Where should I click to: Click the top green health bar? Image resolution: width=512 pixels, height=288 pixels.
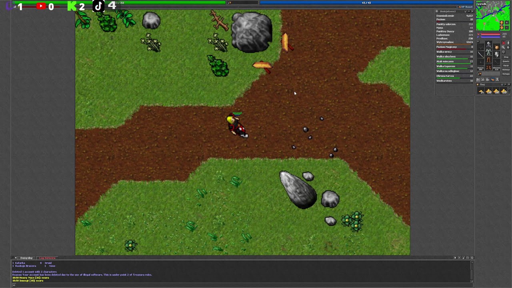tap(119, 3)
